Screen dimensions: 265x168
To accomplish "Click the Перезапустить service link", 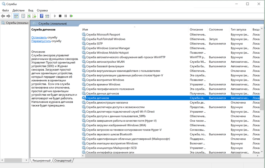I will point(41,41).
